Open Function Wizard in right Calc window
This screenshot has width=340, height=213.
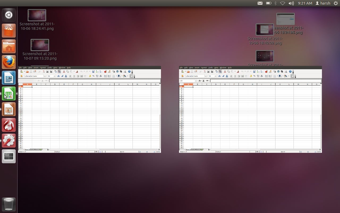pos(200,81)
